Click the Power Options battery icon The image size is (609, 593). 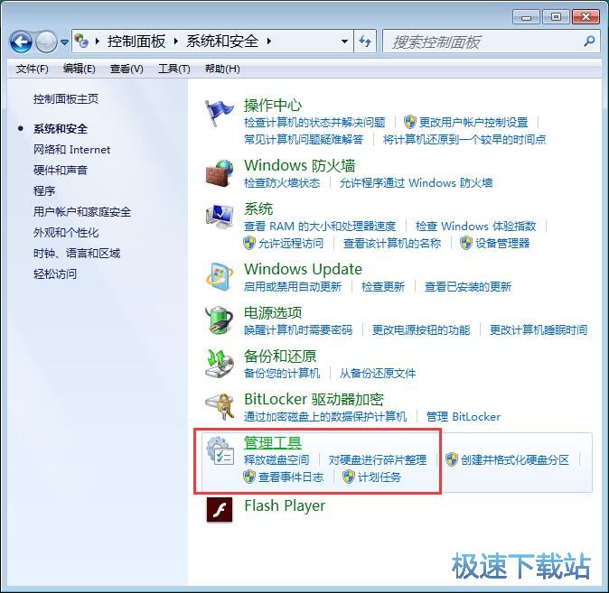tap(220, 320)
